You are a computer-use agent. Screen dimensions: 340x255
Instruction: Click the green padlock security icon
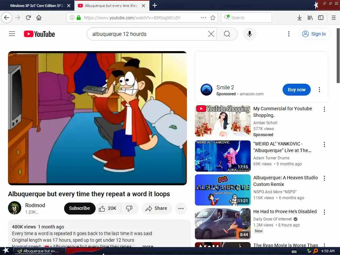point(79,18)
